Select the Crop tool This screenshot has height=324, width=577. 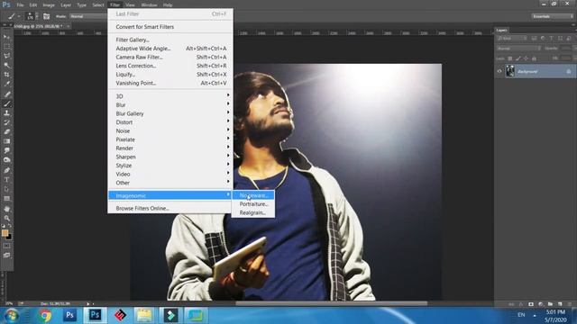pos(6,75)
